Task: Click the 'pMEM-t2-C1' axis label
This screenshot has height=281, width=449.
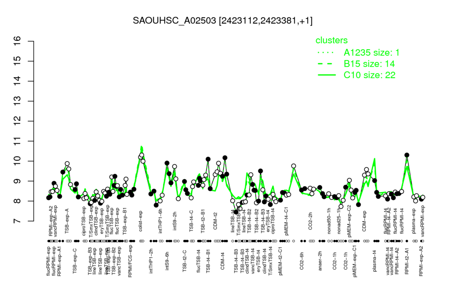Action: tap(280, 262)
